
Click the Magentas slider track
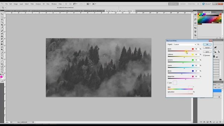(x=183, y=78)
